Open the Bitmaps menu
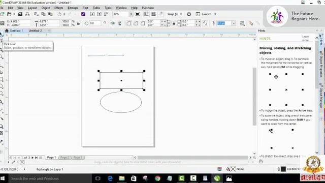Image resolution: width=325 pixels, height=183 pixels. coord(73,8)
